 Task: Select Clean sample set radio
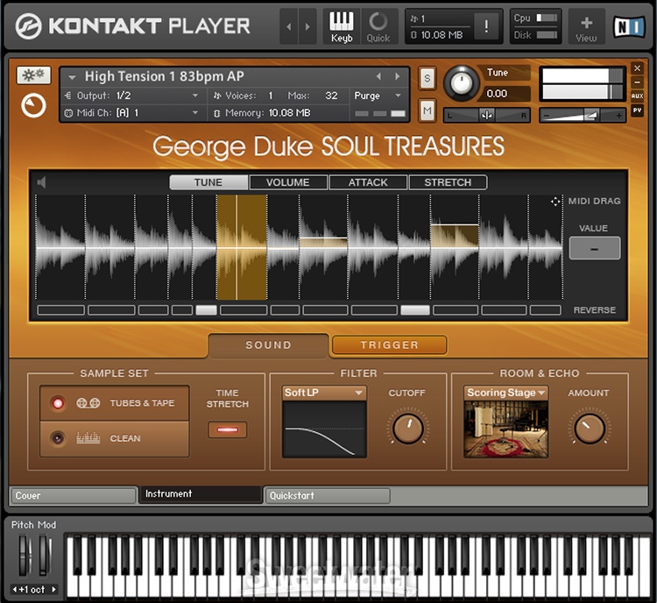58,438
